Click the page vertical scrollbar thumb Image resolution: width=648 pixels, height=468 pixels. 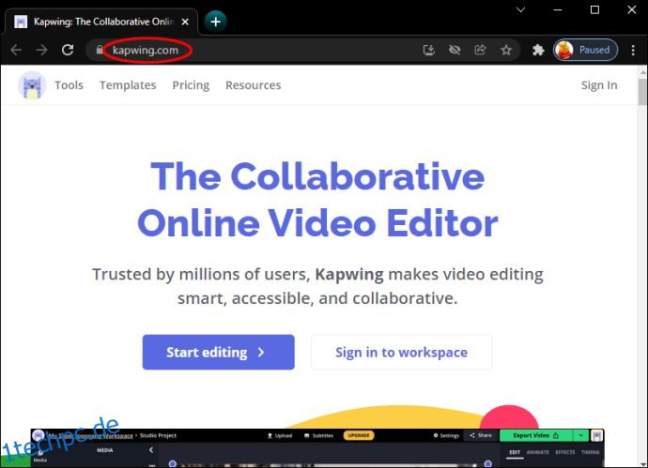[642, 92]
